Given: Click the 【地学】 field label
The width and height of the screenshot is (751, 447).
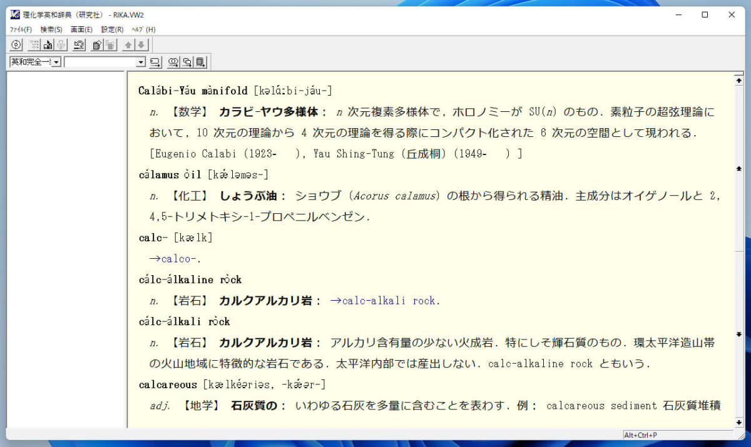Looking at the screenshot, I should point(200,406).
